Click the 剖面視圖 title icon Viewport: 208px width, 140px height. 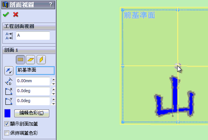click(5, 5)
